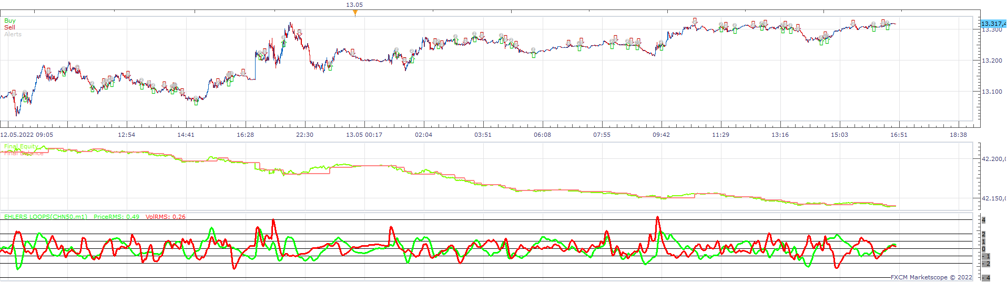Click the 12.05.2022 09:05 start date label
The height and width of the screenshot is (282, 1007).
point(26,135)
